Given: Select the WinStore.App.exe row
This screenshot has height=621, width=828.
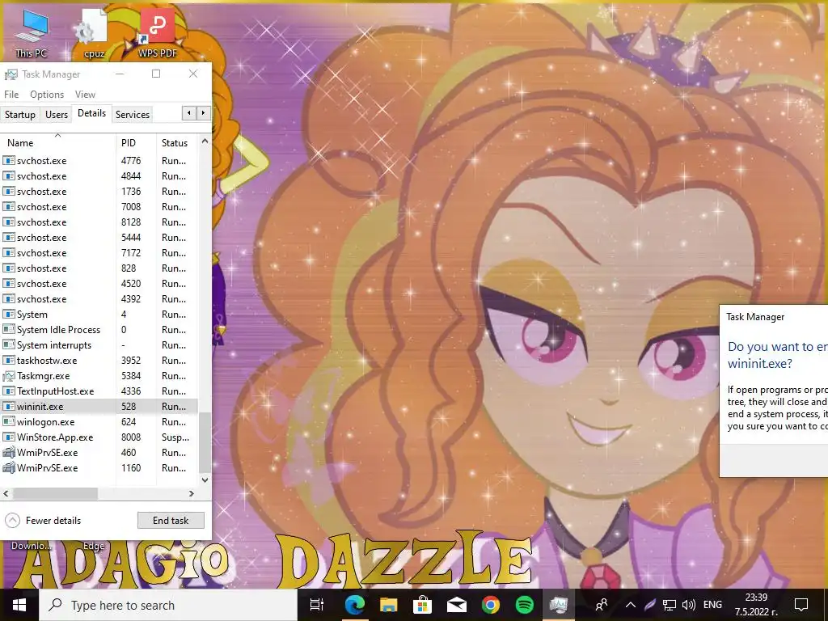Looking at the screenshot, I should click(99, 437).
